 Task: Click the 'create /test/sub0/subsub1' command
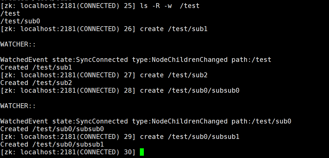click(190, 137)
